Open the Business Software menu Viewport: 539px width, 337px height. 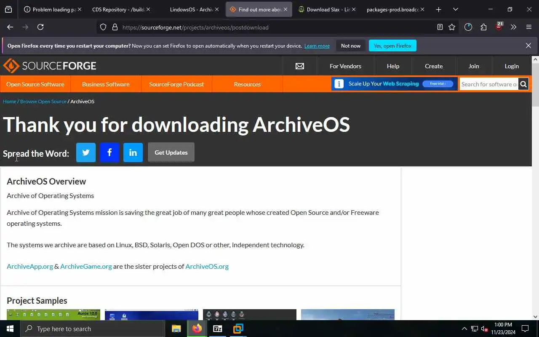(106, 84)
